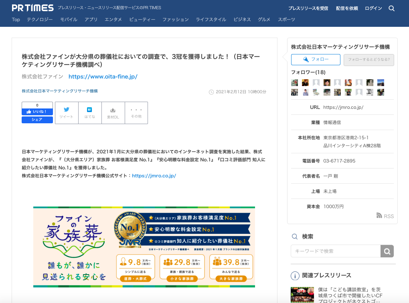Click the date 2021年2月12日 10時00分
Screen dimensions: 409x303
coord(241,92)
